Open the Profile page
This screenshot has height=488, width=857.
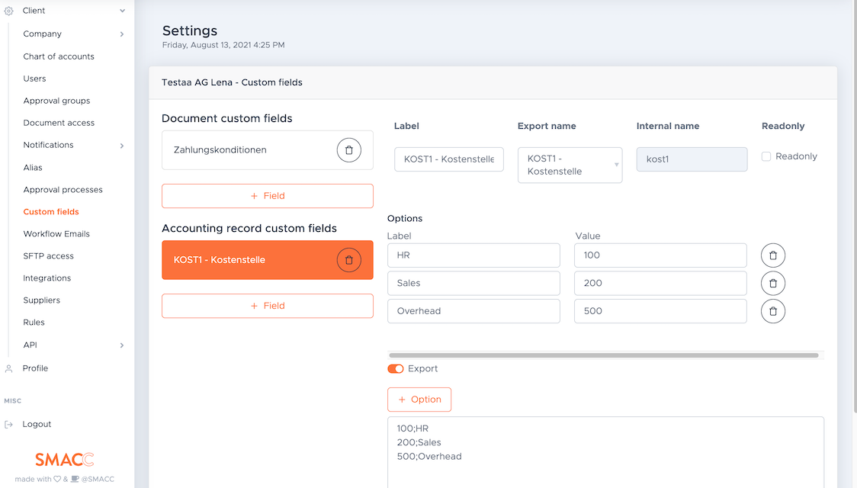click(35, 368)
